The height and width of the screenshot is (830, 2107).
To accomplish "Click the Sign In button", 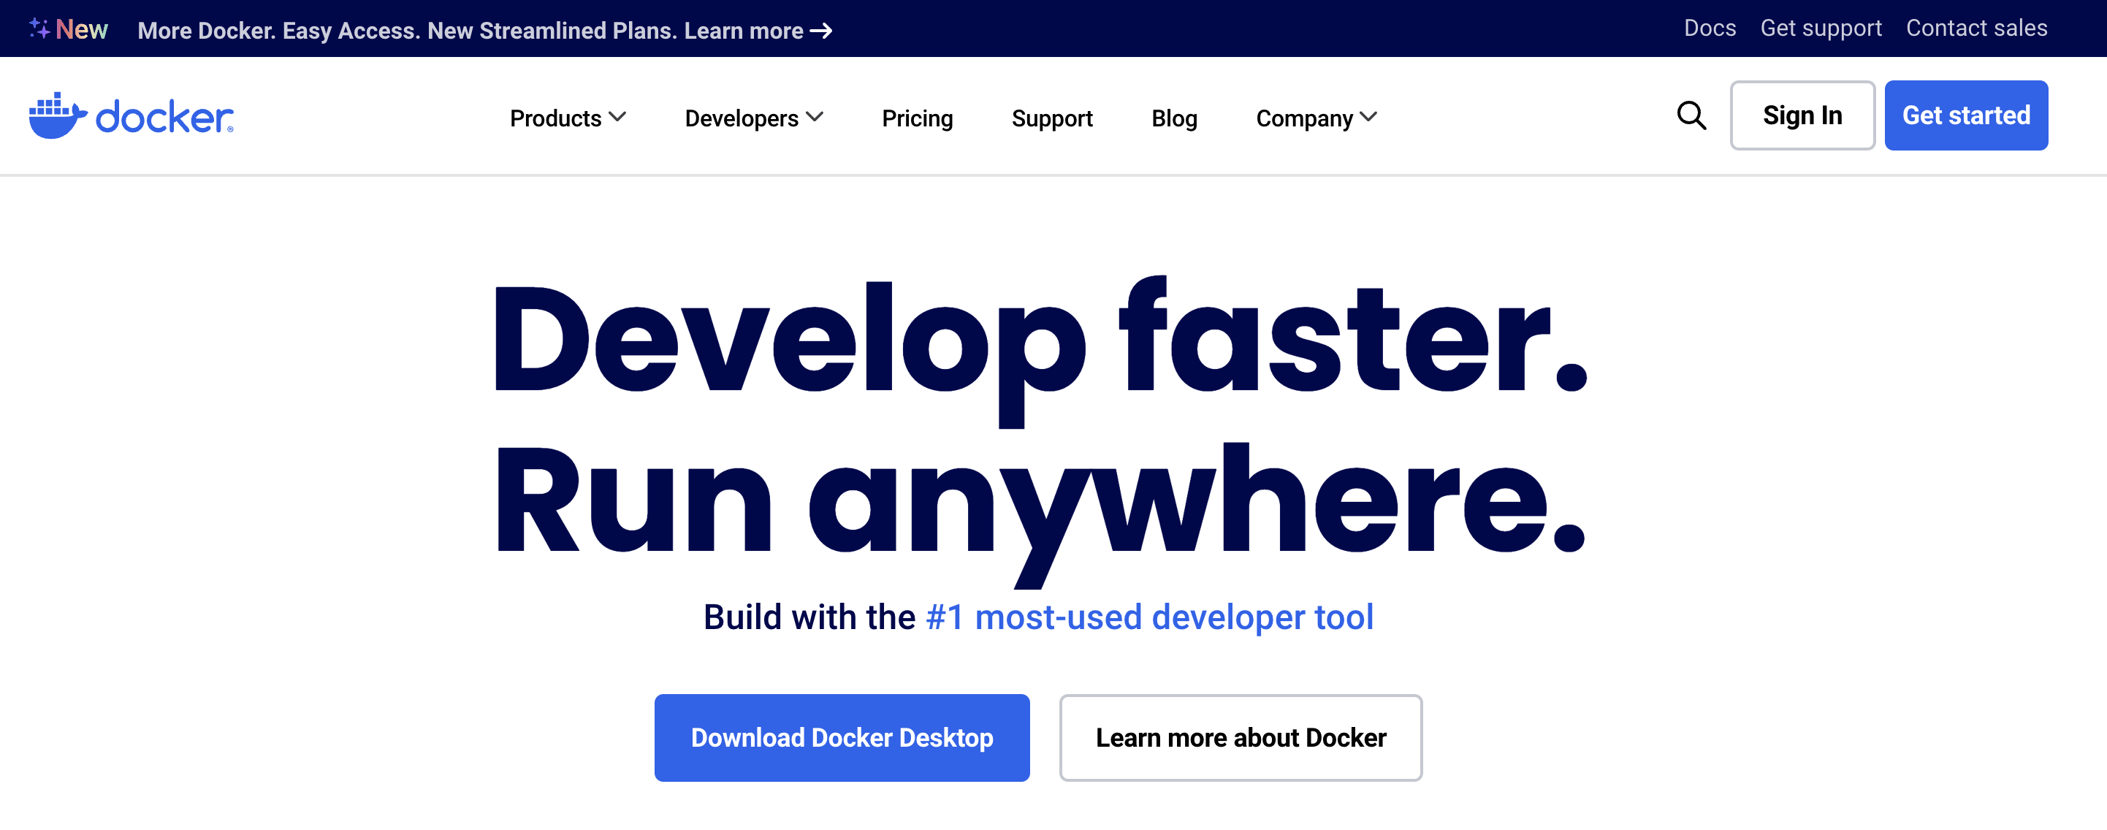I will tap(1802, 115).
